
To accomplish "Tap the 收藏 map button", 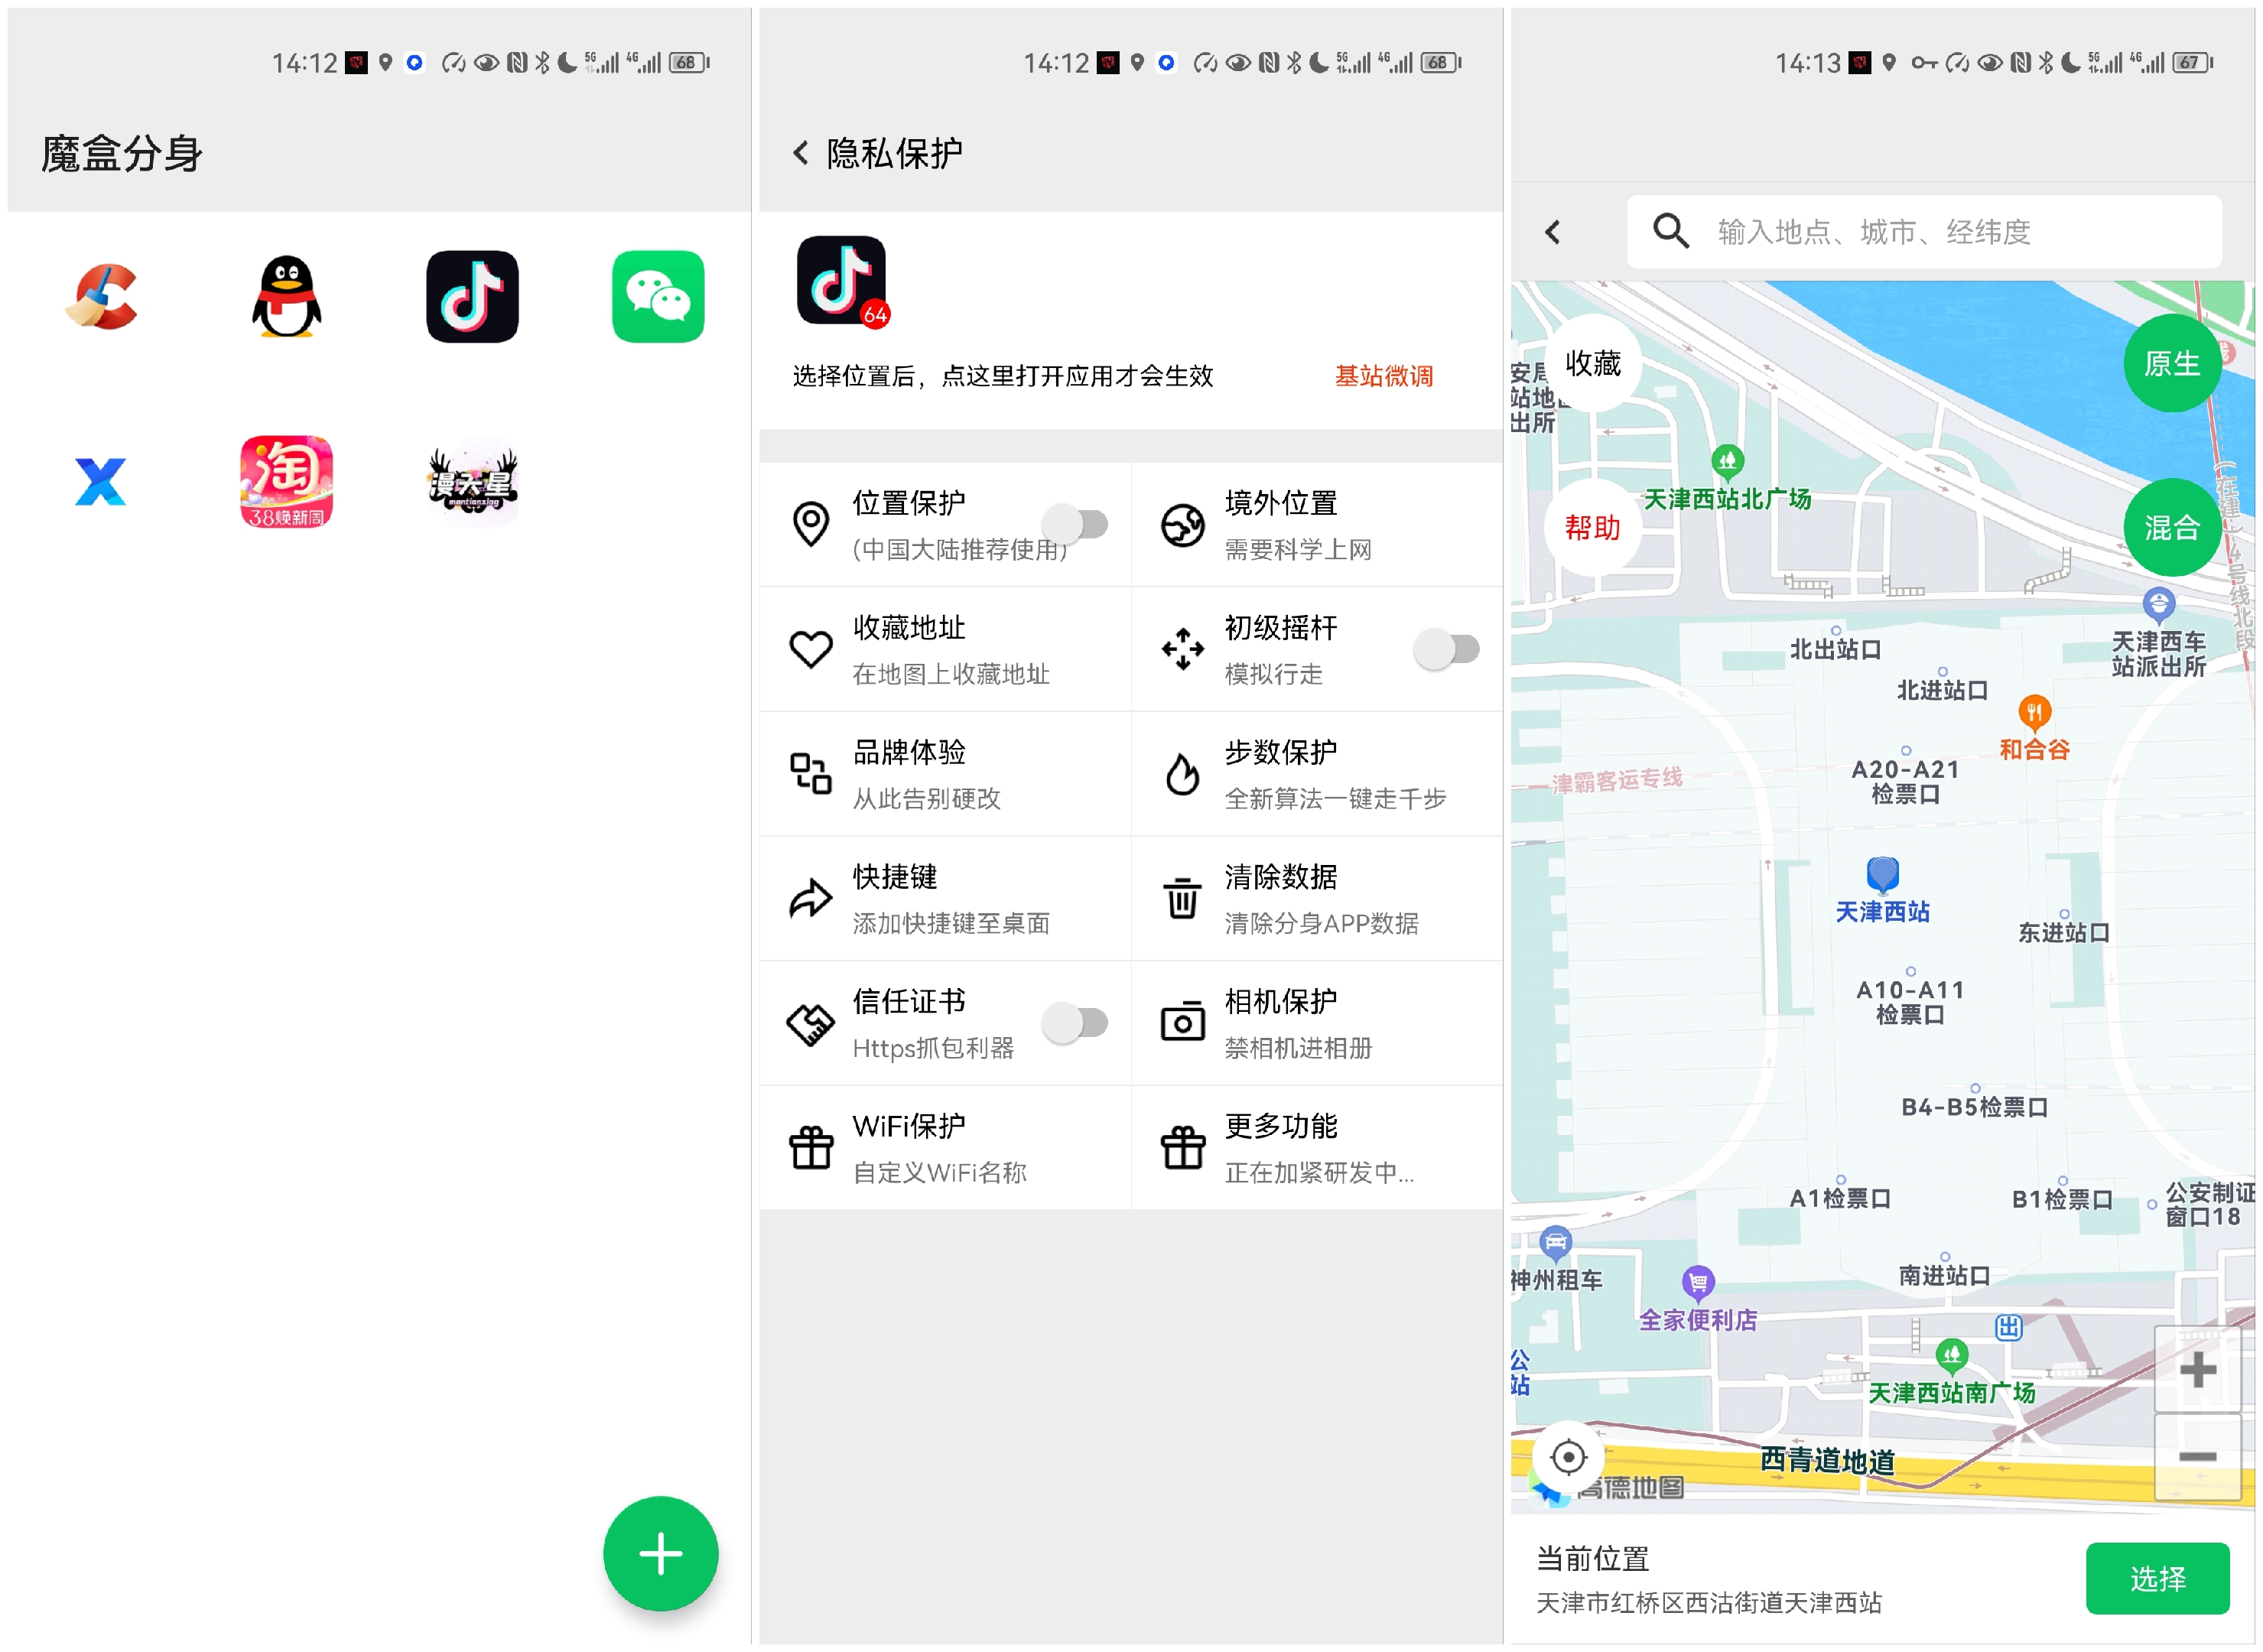I will click(x=1593, y=363).
